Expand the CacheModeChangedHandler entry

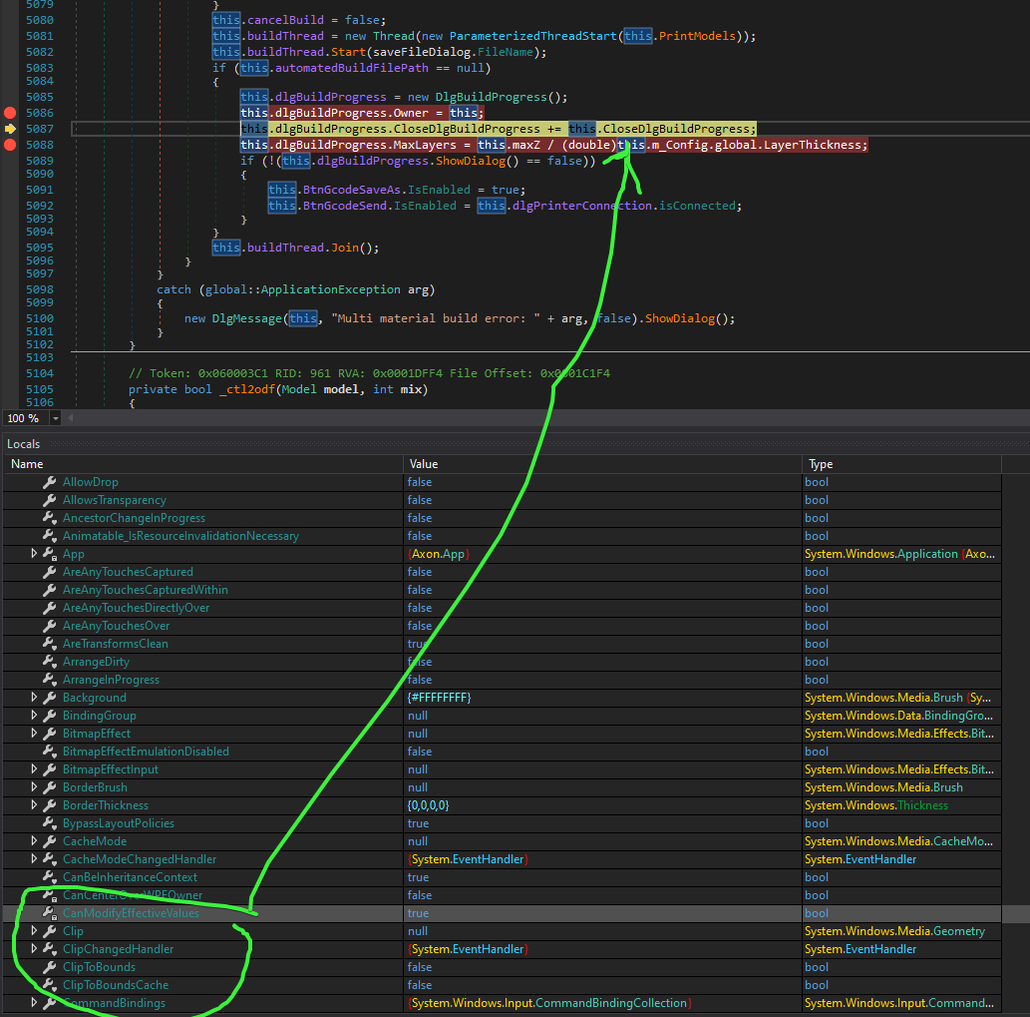click(34, 859)
